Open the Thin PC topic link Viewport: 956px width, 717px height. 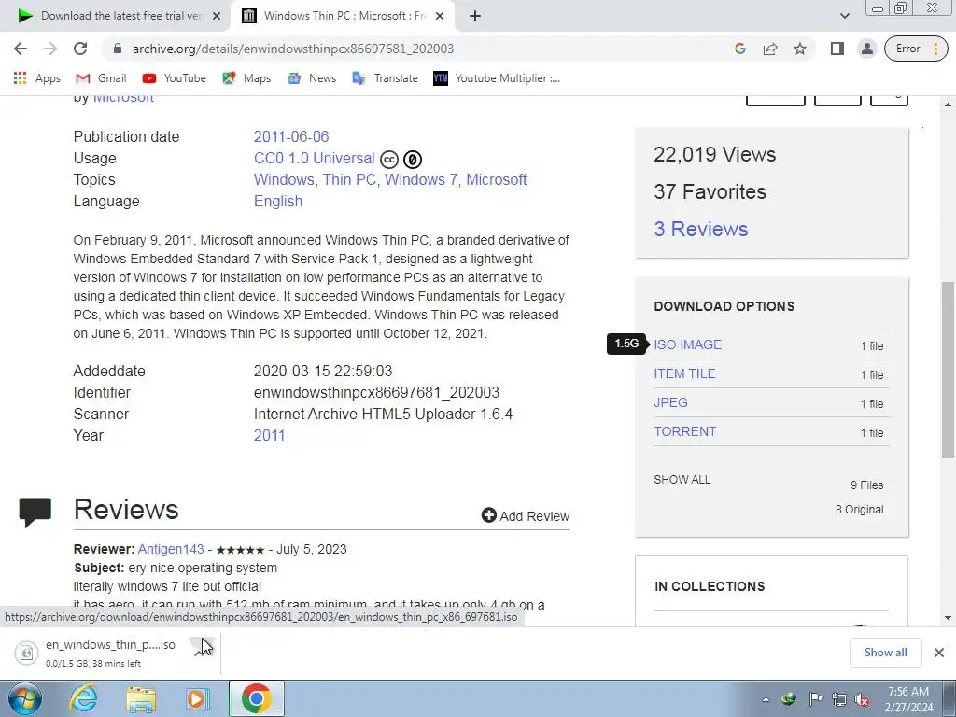349,180
